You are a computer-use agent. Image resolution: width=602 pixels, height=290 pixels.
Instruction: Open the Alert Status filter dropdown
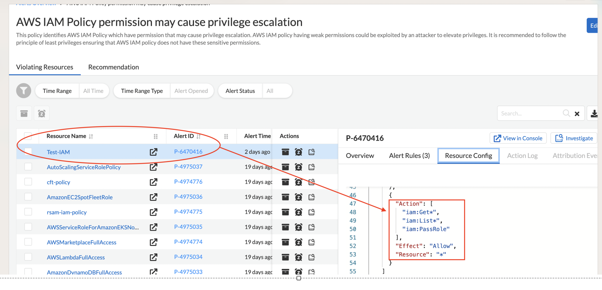tap(255, 91)
